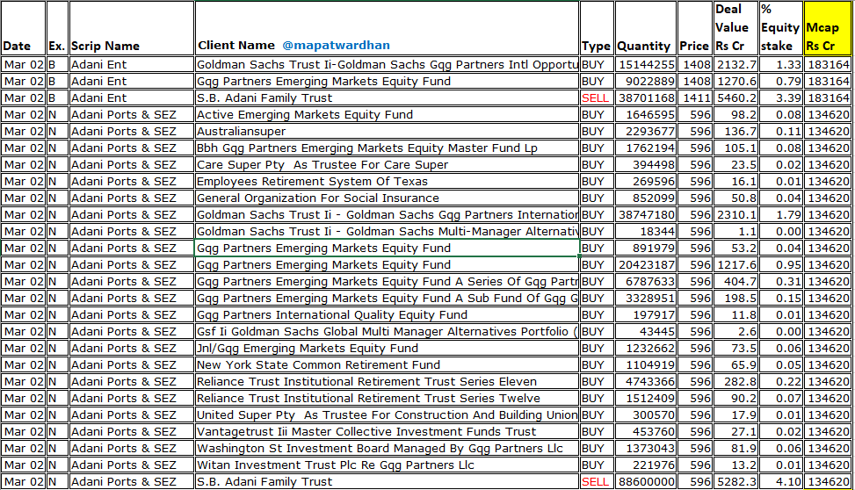Select the red SELL cell for Adani Ports
The width and height of the screenshot is (855, 490).
[x=597, y=482]
